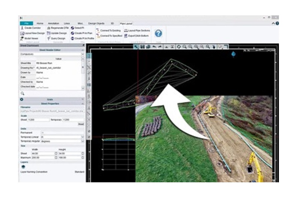Click the Update Design icon
Screen dimensions: 301x200
(x=49, y=33)
